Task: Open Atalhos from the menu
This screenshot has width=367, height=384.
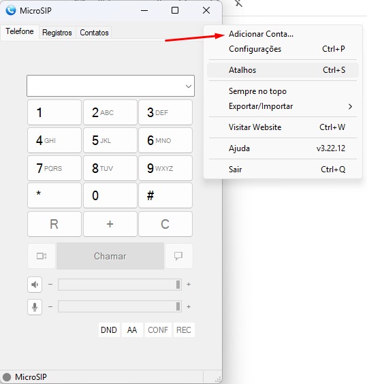Action: (x=283, y=70)
